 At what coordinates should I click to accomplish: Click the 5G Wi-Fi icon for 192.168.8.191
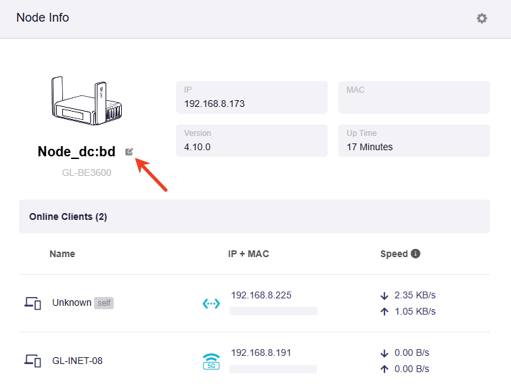(x=211, y=361)
